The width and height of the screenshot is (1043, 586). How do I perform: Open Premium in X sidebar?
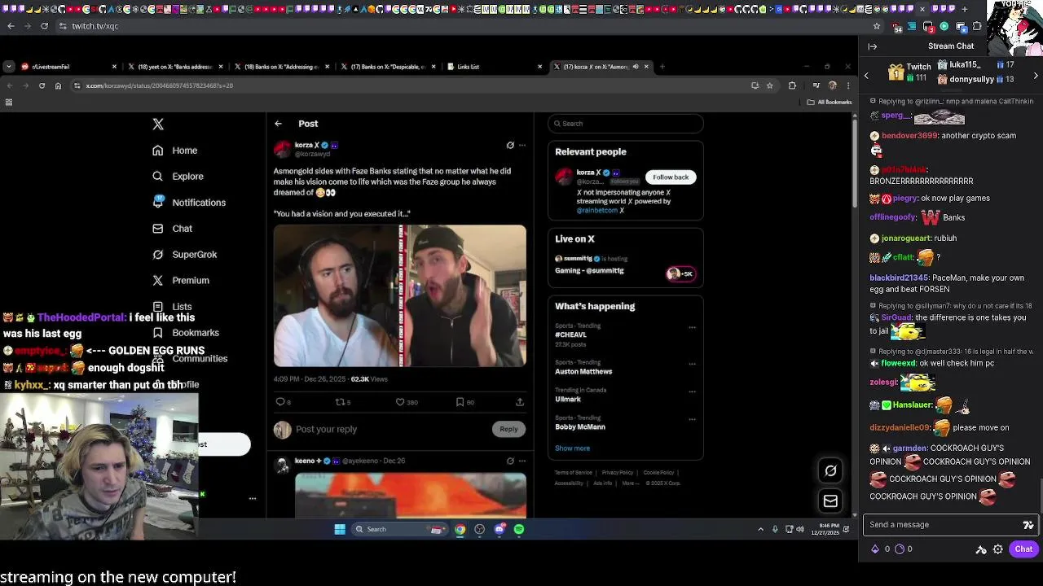[x=181, y=281]
